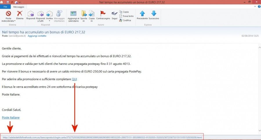Click the subject line in message header
The height and width of the screenshot is (140, 261).
[43, 32]
